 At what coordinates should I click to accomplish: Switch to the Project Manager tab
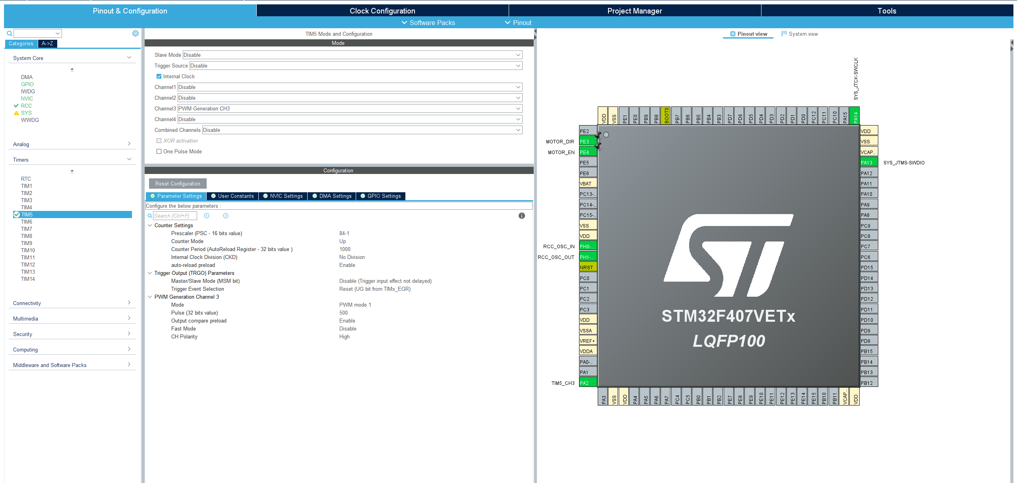[x=635, y=11]
